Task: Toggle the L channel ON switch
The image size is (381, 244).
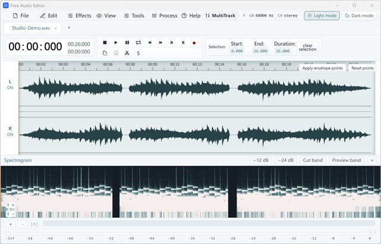Action: point(10,87)
